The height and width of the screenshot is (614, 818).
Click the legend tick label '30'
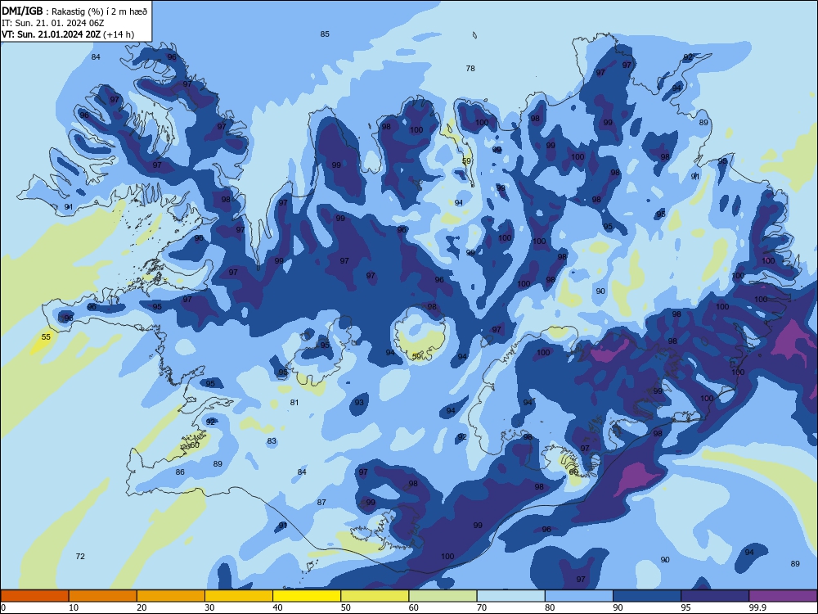[209, 607]
